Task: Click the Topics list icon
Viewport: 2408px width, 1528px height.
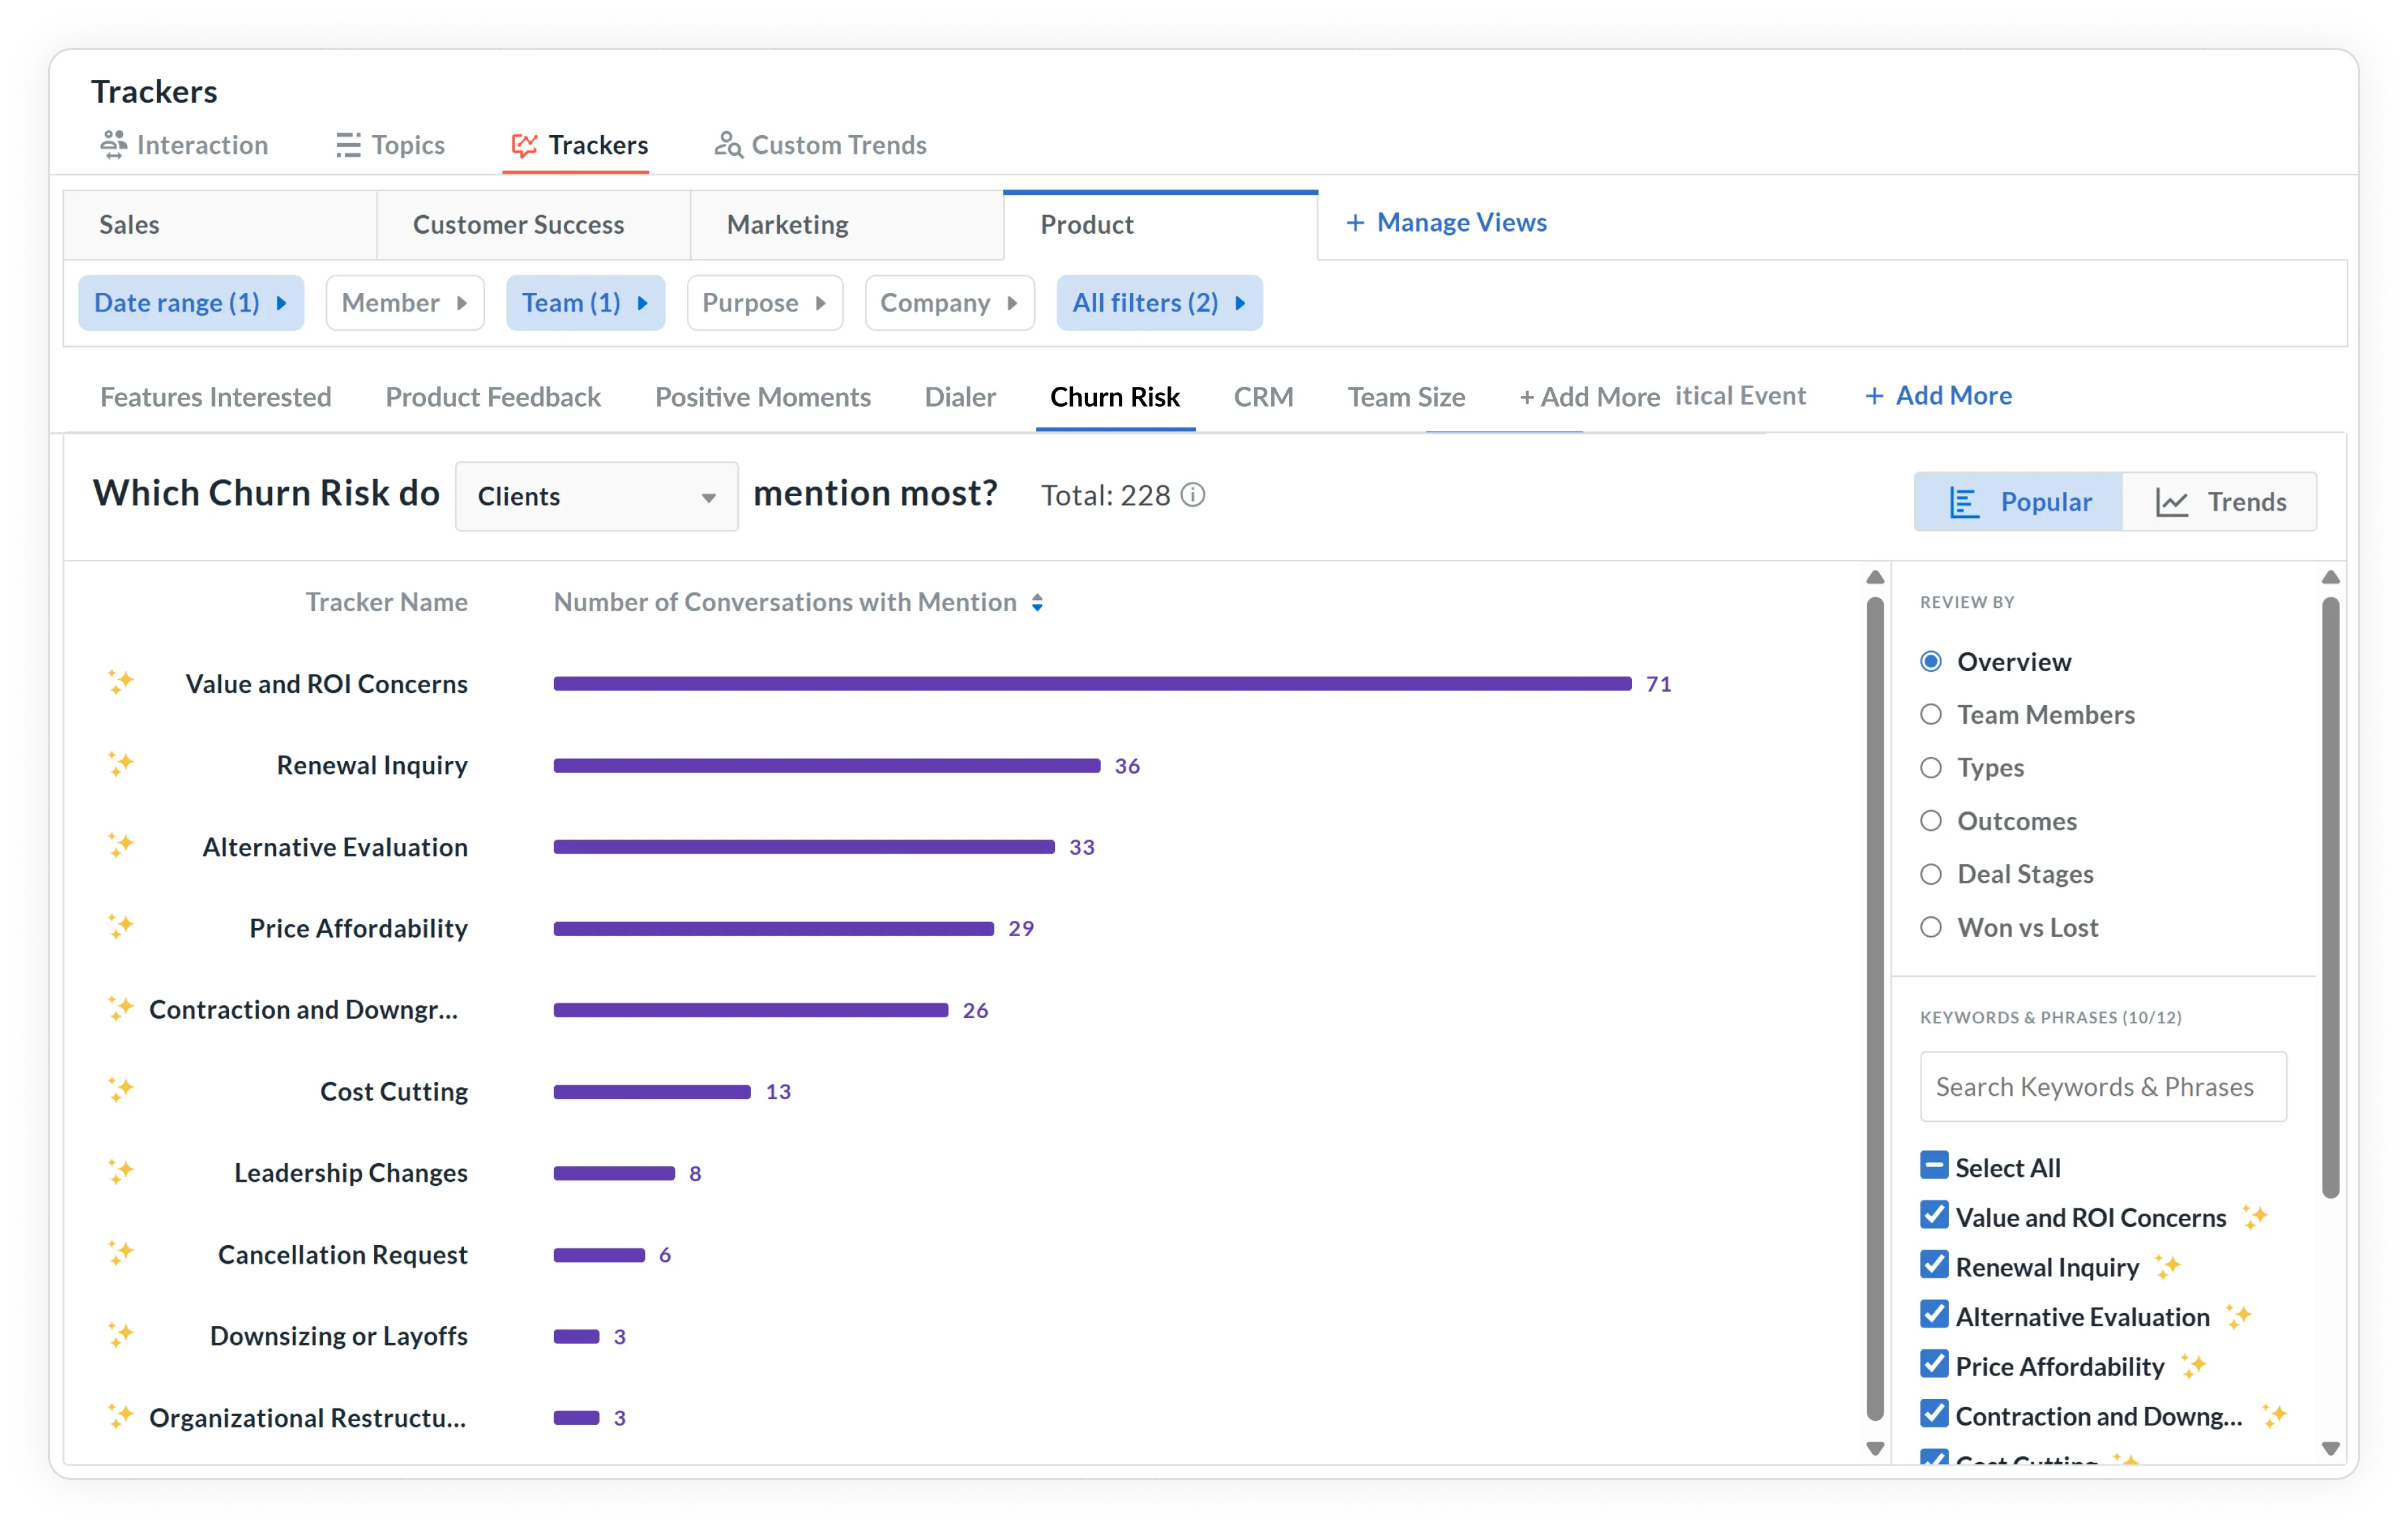Action: tap(347, 145)
